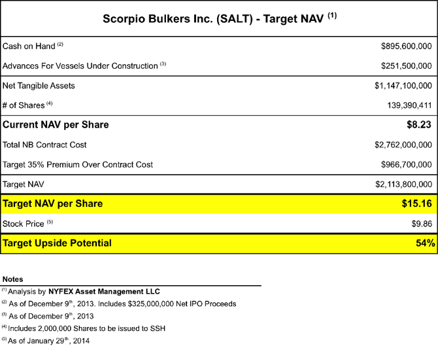Click the $2,113,800,000 Target NAV value
Image resolution: width=438 pixels, height=348 pixels.
click(403, 184)
